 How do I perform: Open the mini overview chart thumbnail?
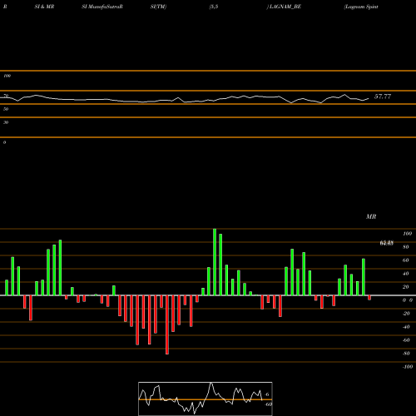click(206, 399)
